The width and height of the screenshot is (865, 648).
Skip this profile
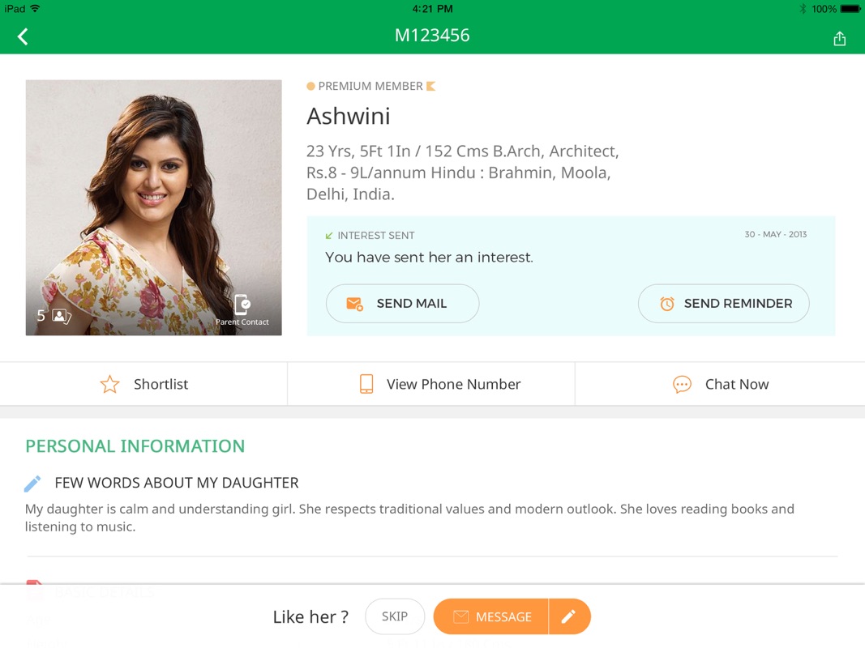click(395, 616)
